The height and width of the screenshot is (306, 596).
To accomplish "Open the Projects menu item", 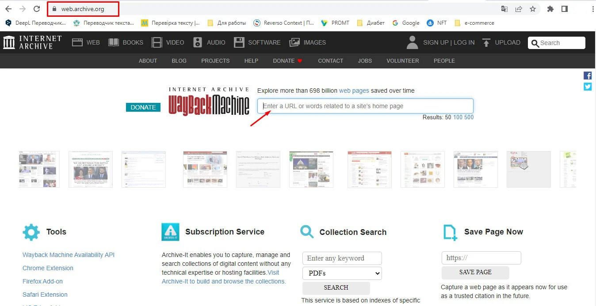I will point(215,61).
